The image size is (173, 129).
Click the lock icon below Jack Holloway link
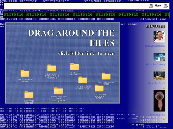(164, 50)
